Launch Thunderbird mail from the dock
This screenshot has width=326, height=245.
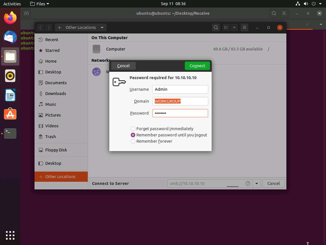(10, 37)
